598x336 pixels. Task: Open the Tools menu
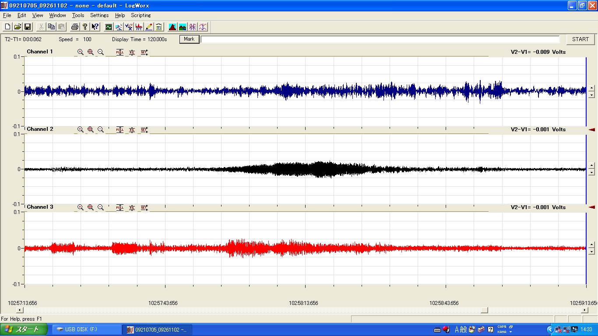78,15
